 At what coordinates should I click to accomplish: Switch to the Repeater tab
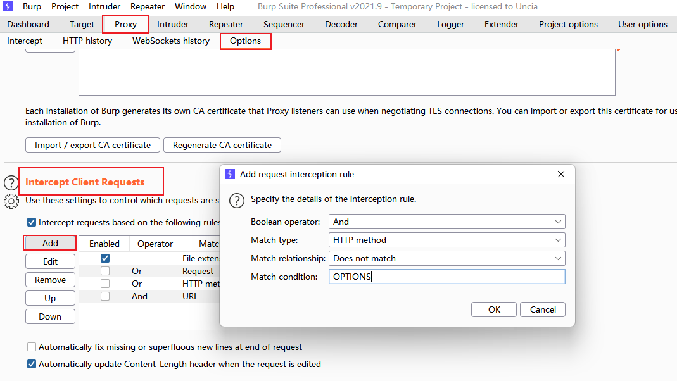(226, 24)
